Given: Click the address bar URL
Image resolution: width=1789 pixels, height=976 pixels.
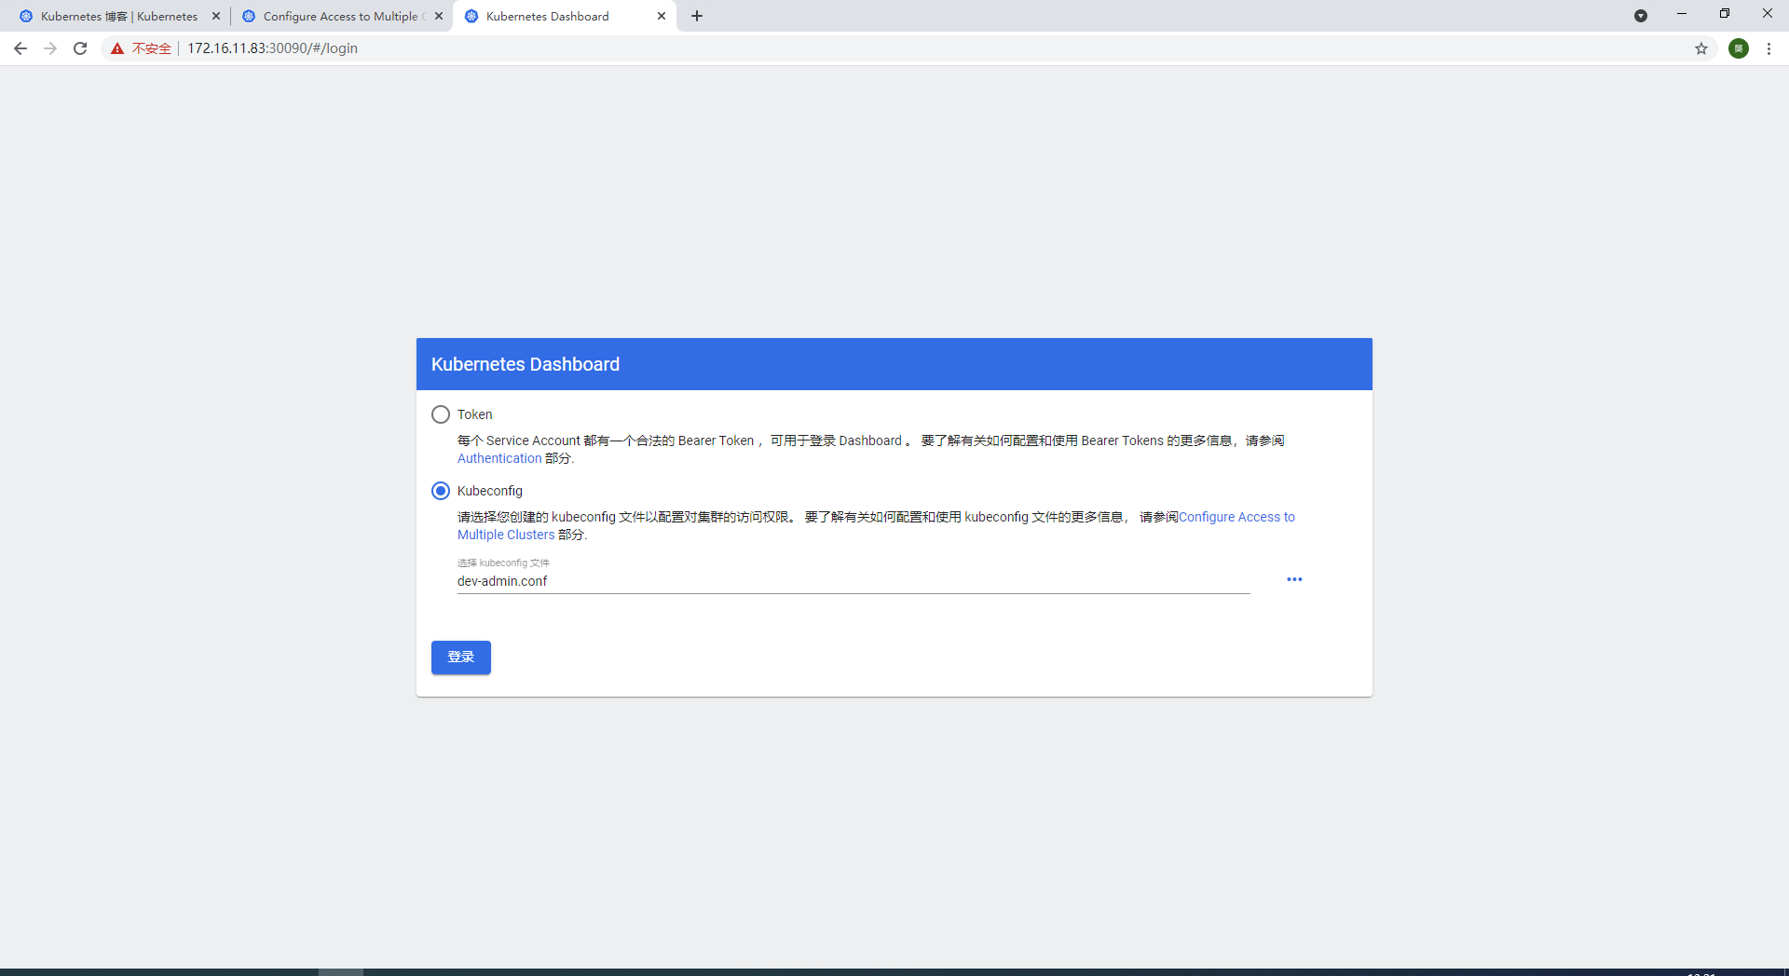Looking at the screenshot, I should click(272, 48).
